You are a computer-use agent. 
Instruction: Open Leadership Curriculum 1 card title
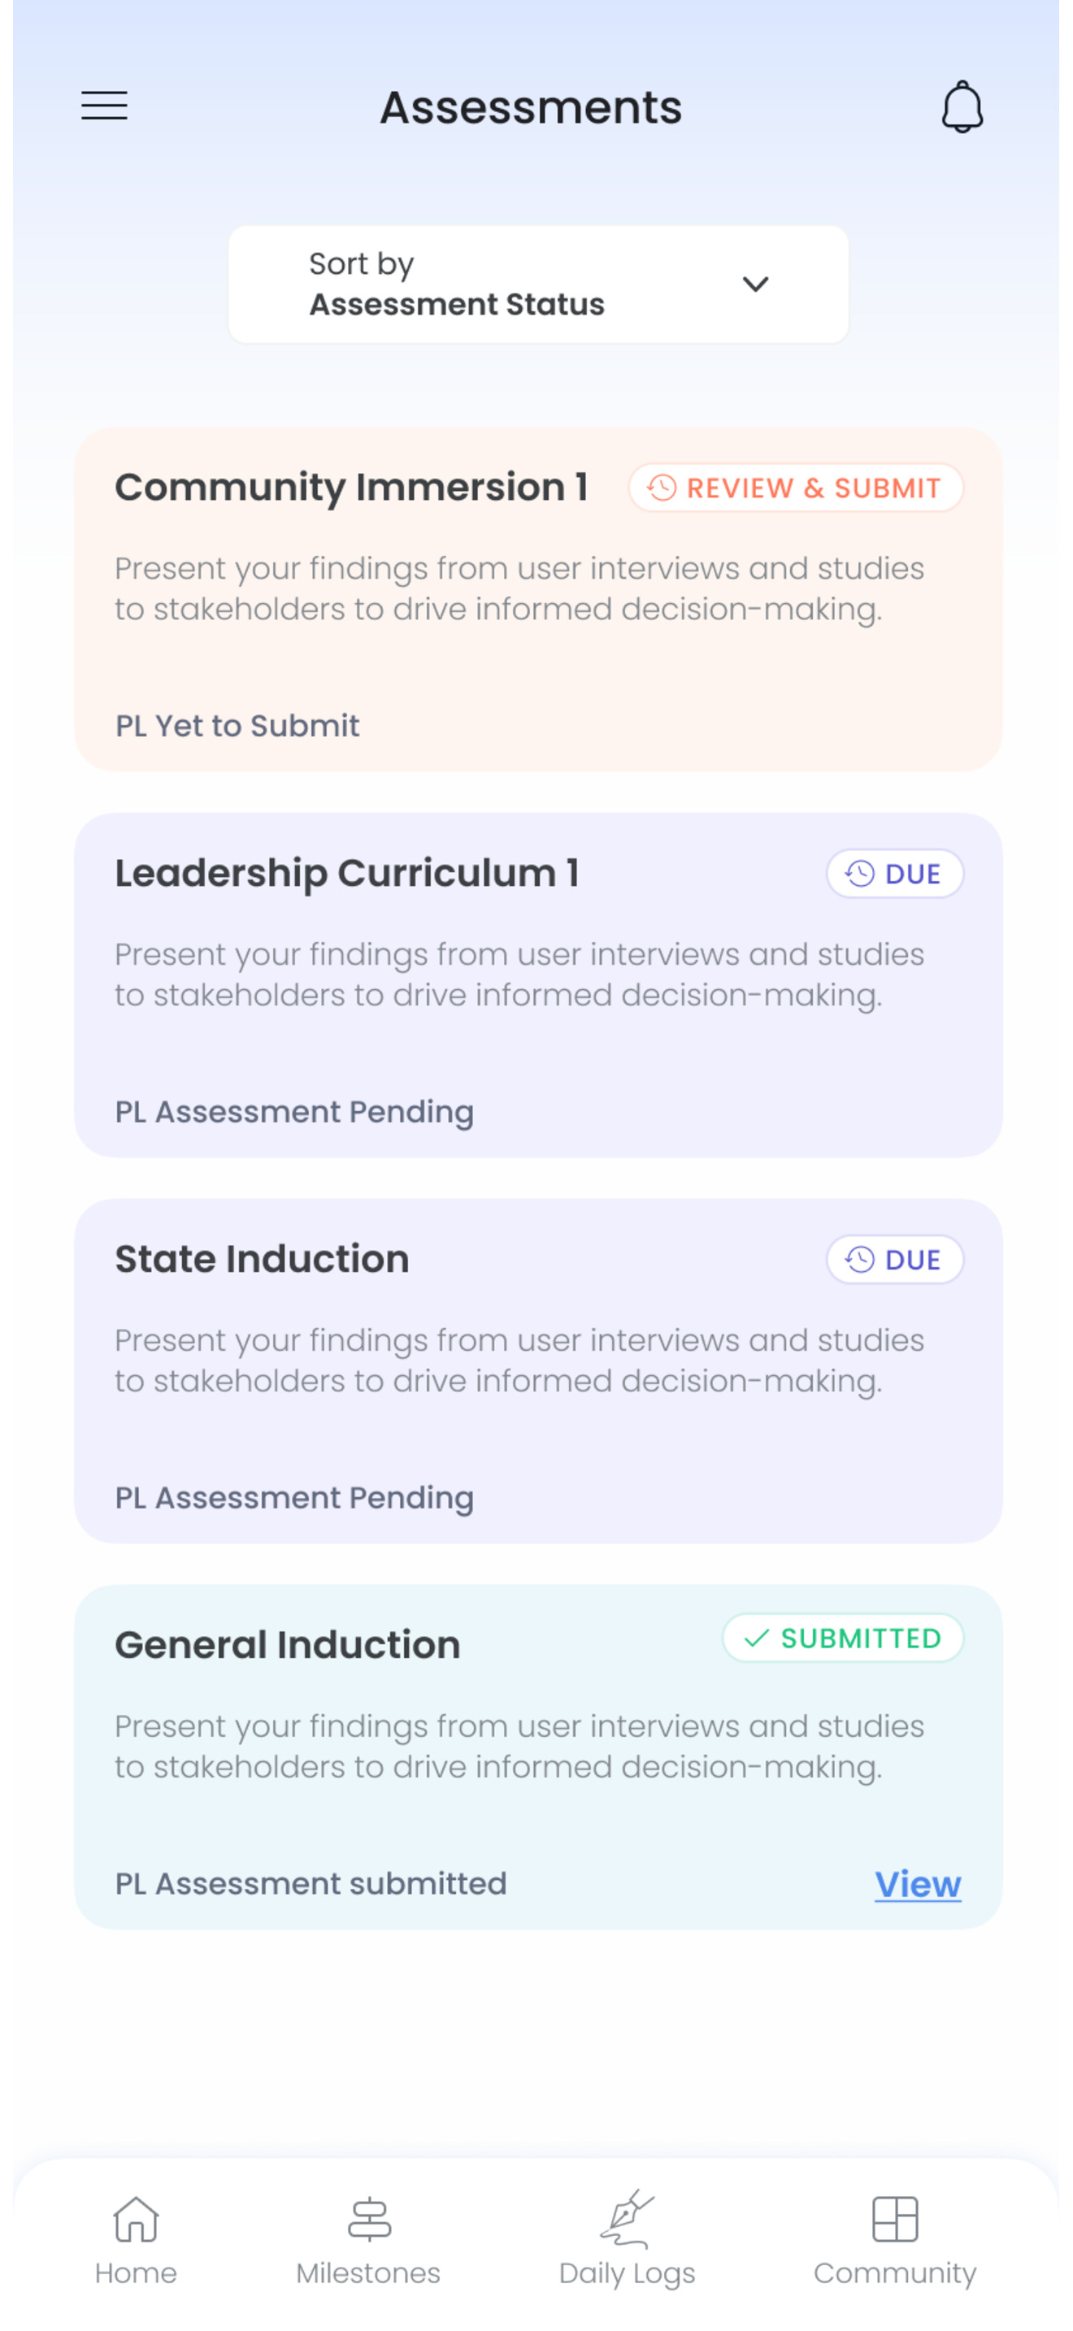coord(346,873)
